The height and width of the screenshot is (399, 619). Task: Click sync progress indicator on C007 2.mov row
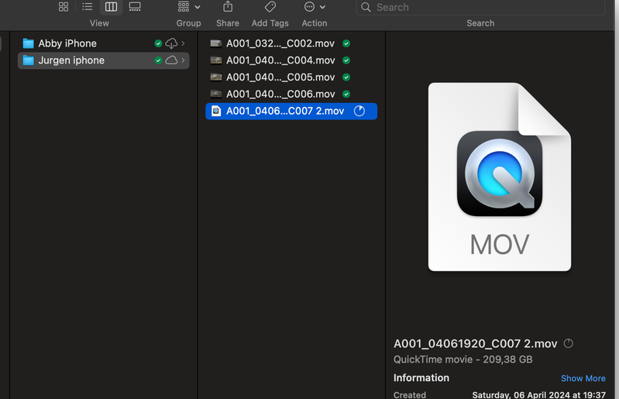[359, 111]
